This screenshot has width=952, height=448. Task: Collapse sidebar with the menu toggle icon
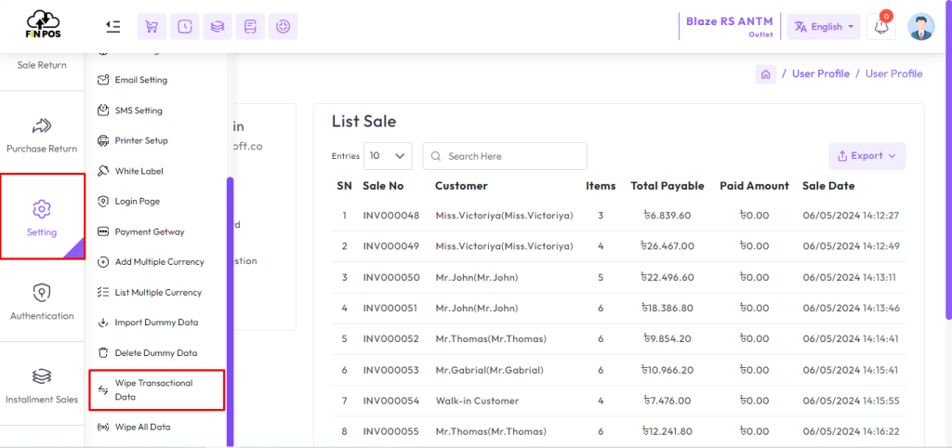pos(112,26)
